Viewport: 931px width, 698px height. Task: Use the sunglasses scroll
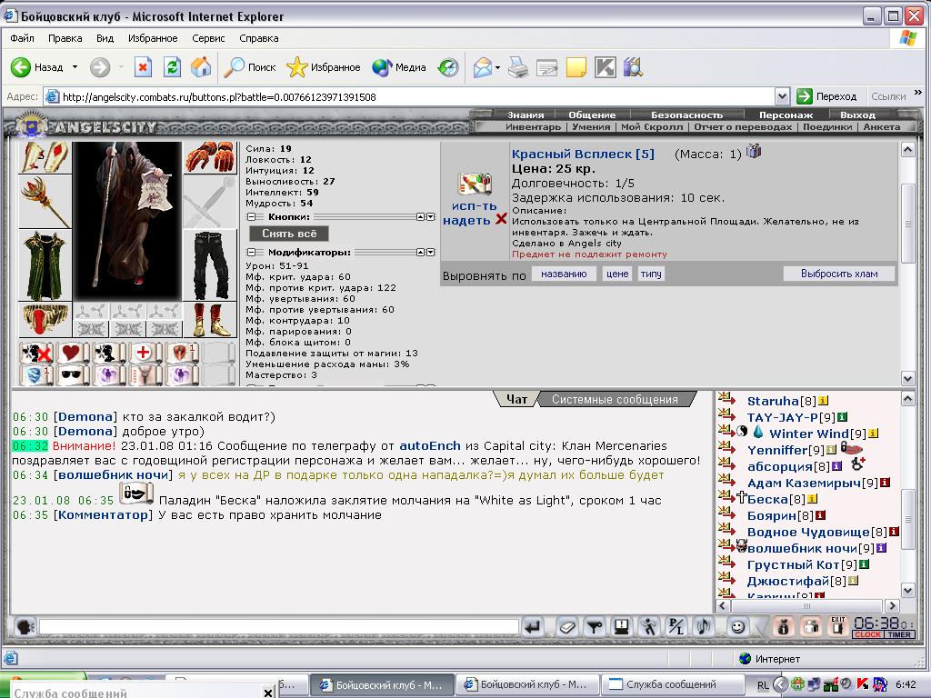coord(72,375)
